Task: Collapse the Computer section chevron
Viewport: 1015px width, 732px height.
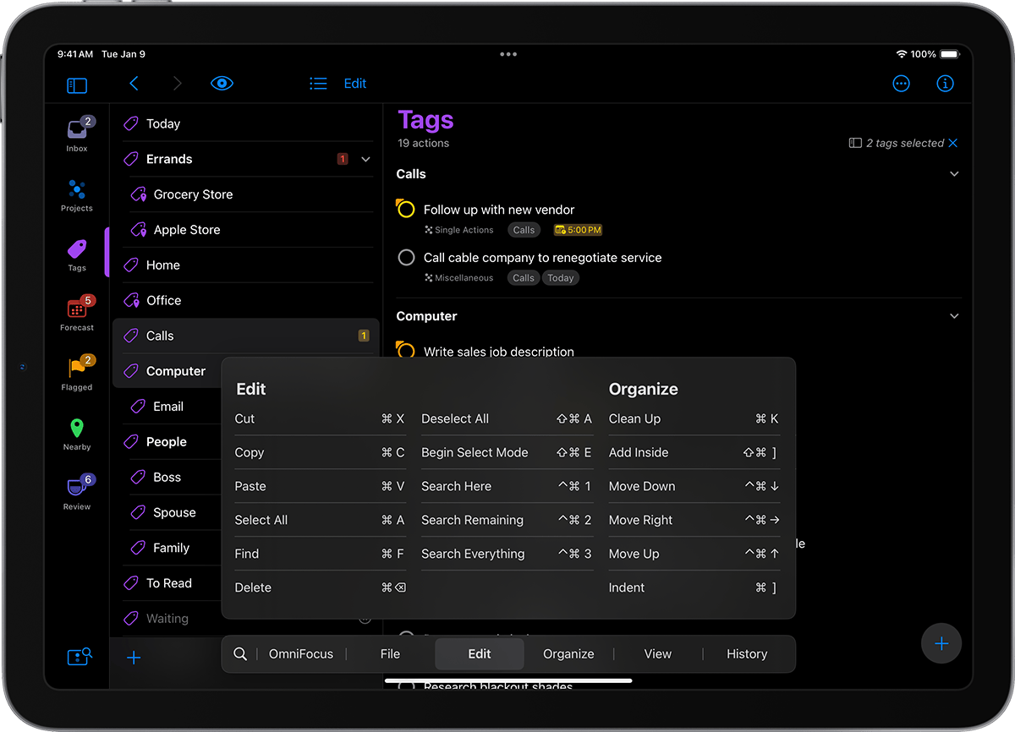Action: tap(954, 316)
